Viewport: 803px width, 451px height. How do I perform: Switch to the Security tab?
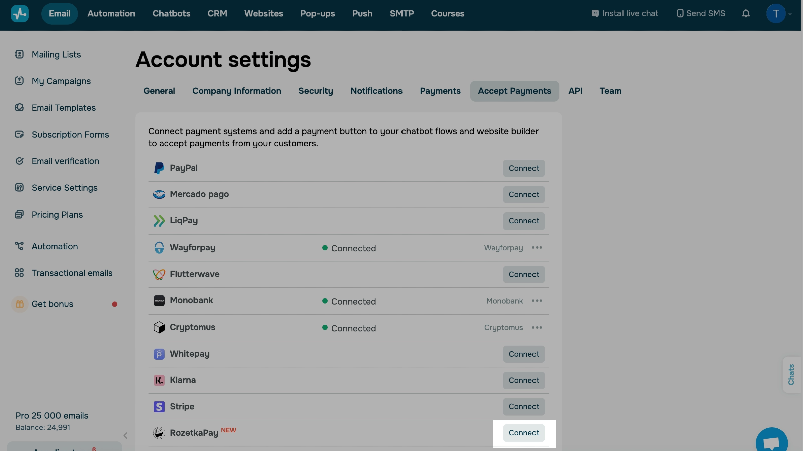[x=316, y=91]
